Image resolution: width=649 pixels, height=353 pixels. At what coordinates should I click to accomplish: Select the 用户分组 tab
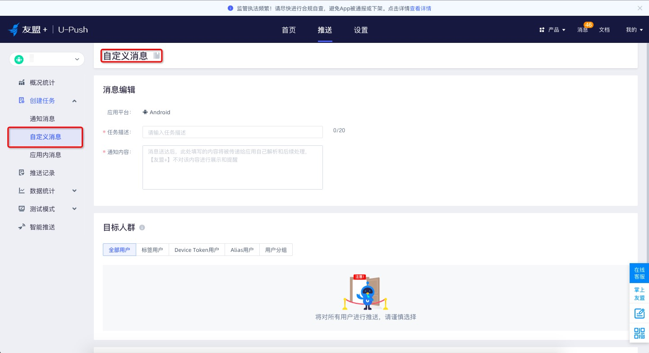click(x=276, y=250)
